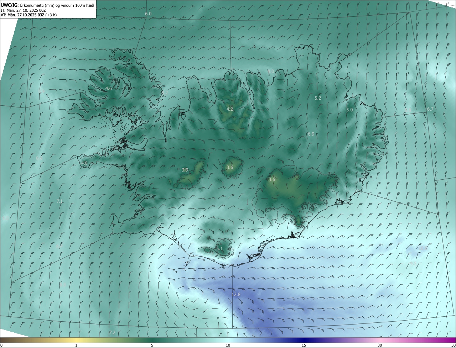
Task: Click the 8.0 value off the north coast
Action: point(271,71)
